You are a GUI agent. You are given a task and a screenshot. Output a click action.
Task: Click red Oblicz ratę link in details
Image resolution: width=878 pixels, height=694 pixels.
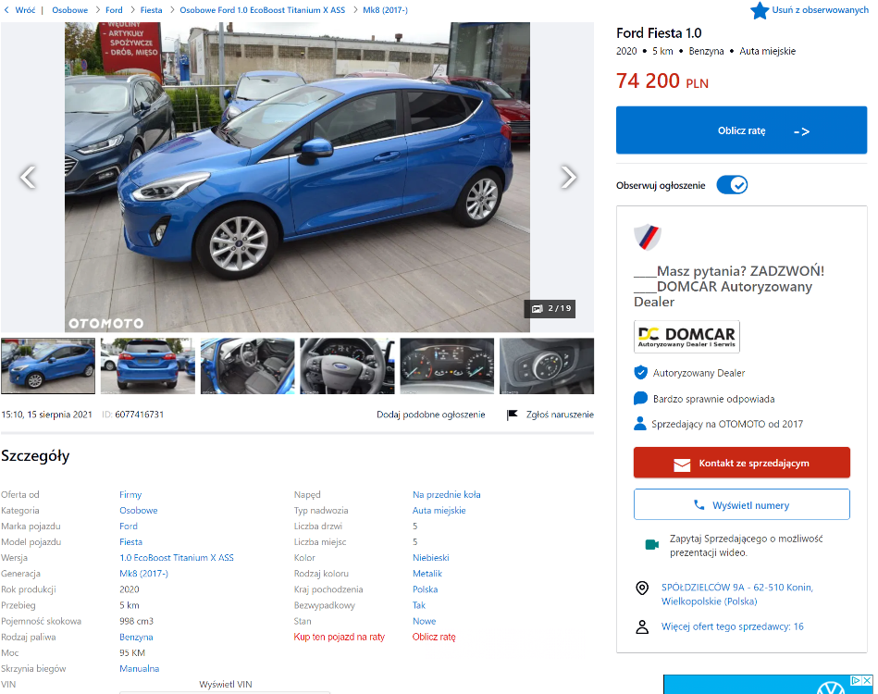434,637
